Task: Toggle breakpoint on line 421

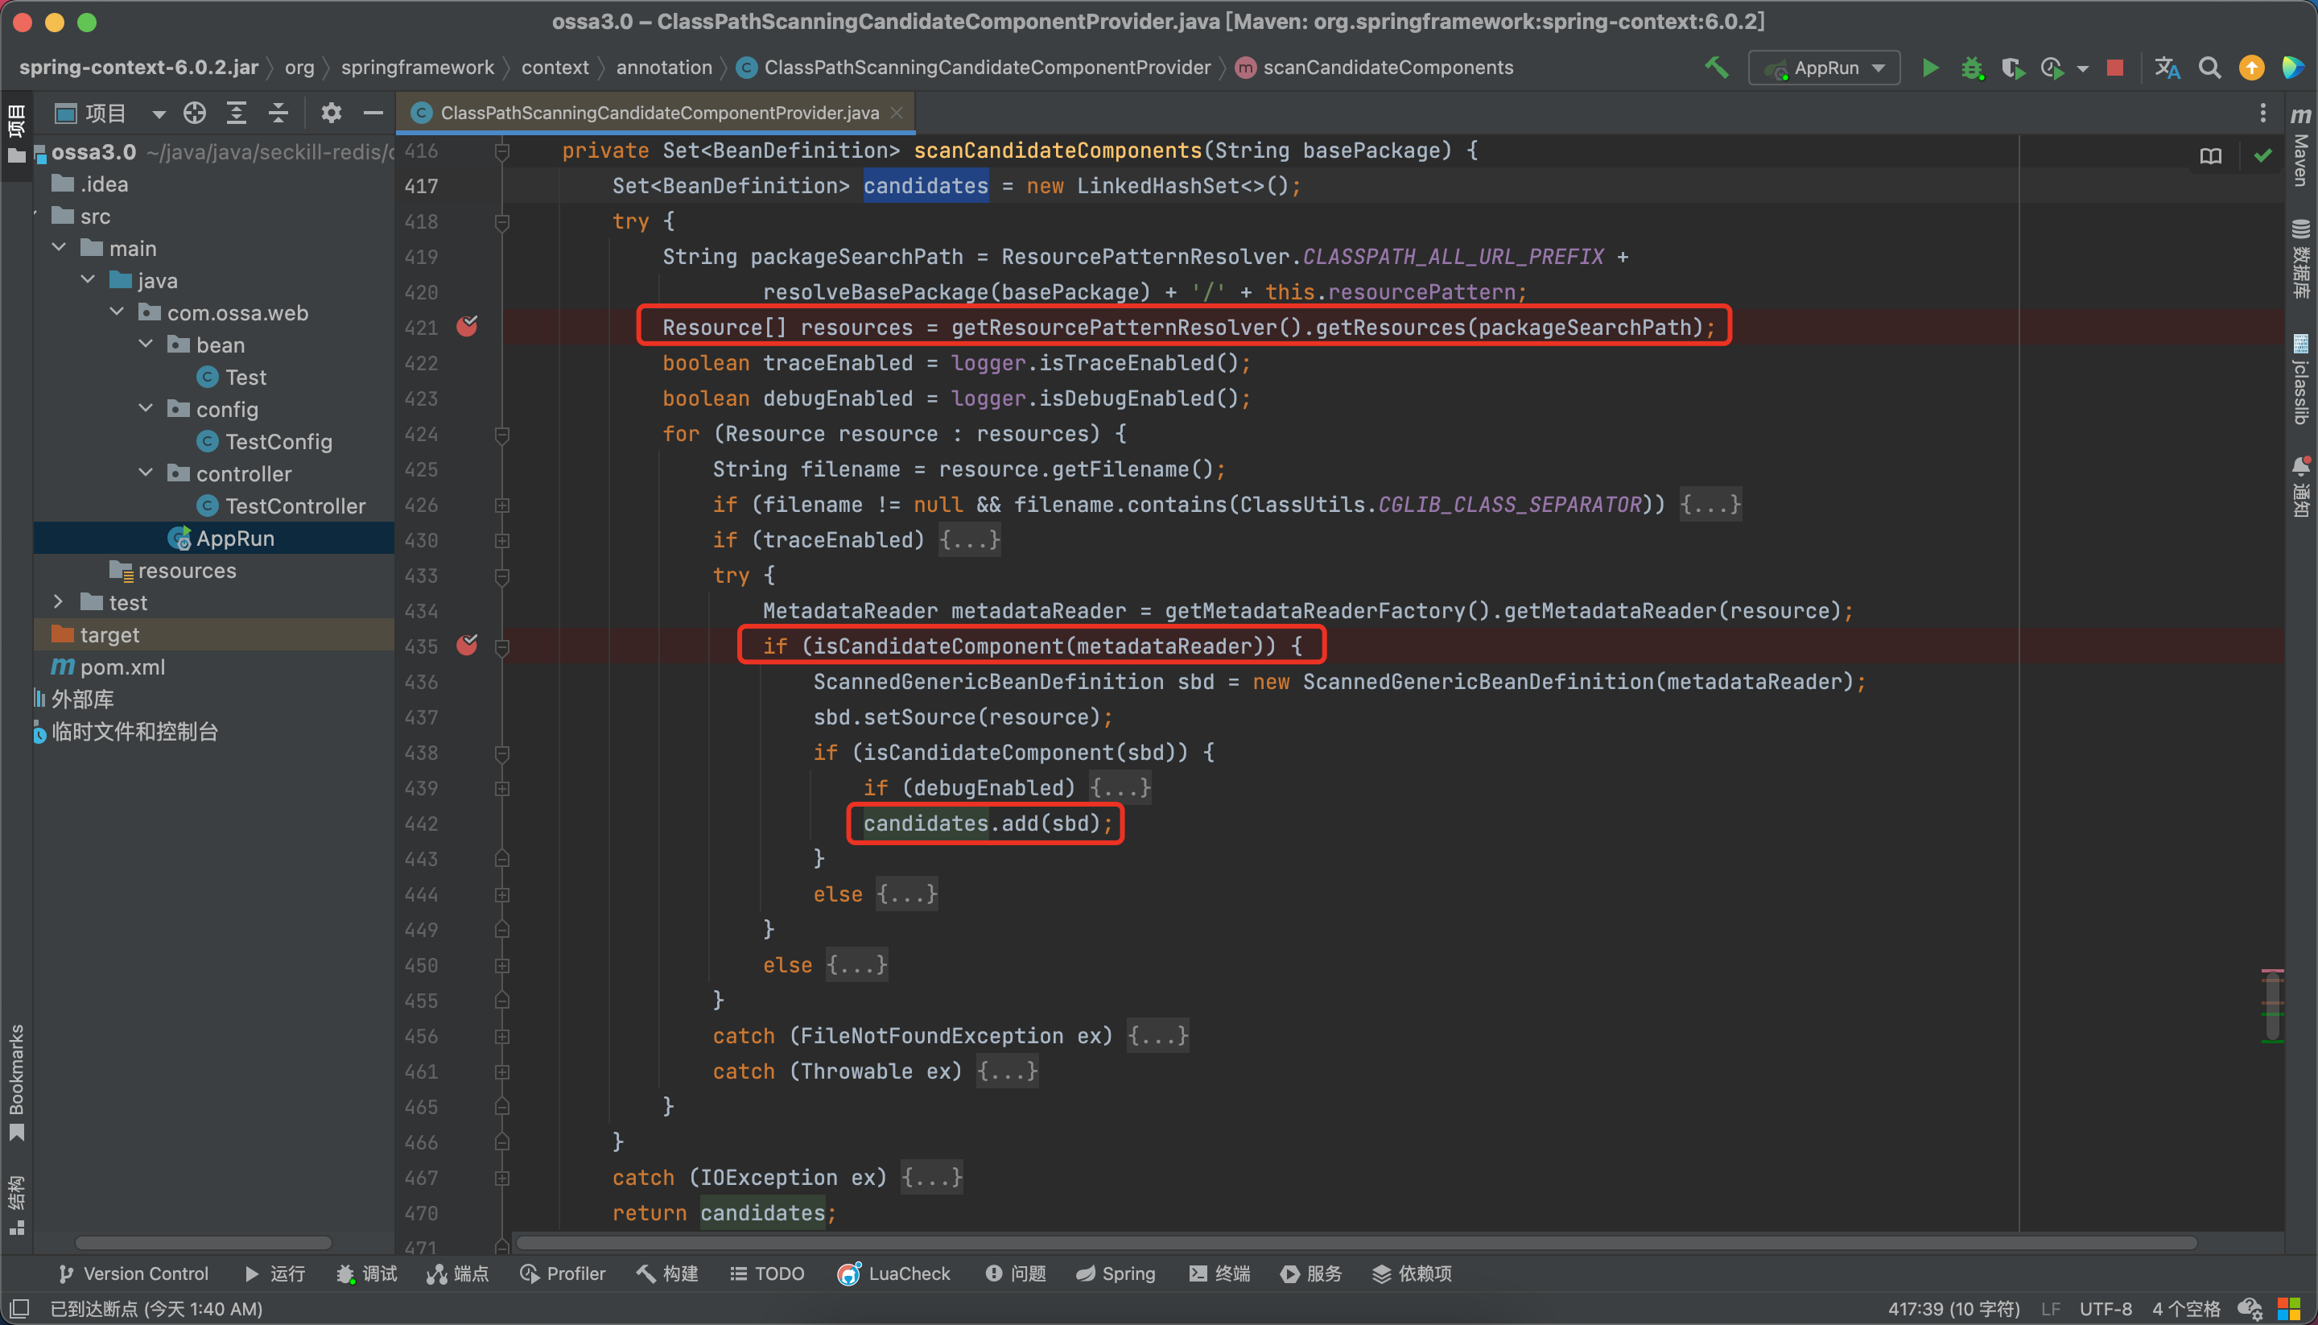Action: (x=468, y=327)
